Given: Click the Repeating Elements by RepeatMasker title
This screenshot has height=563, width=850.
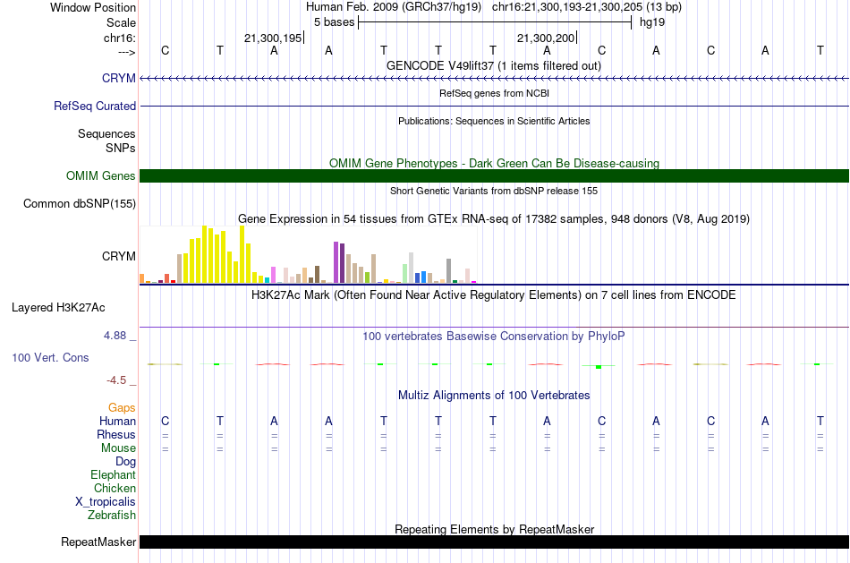Looking at the screenshot, I should tap(495, 529).
